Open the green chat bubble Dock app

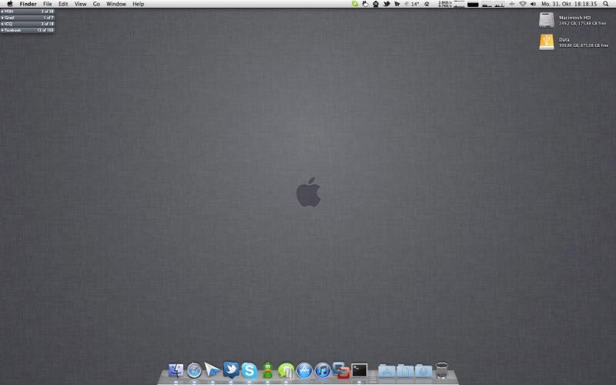tap(286, 370)
